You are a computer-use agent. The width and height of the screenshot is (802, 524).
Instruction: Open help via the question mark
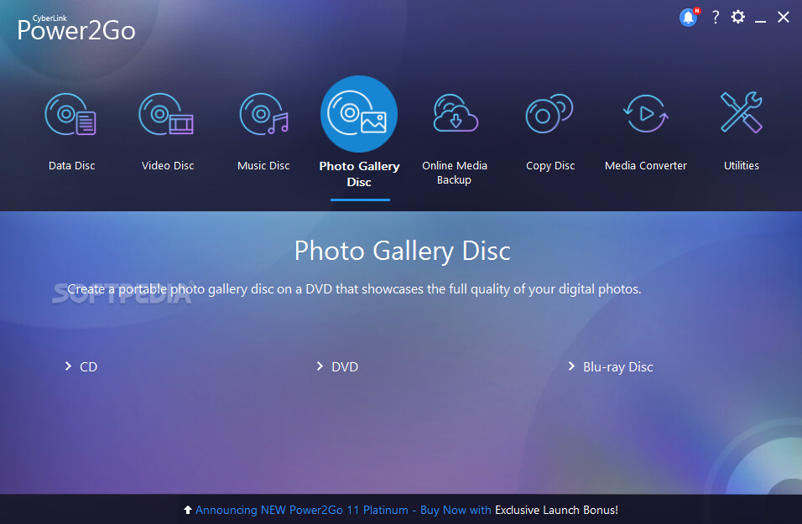click(x=716, y=18)
